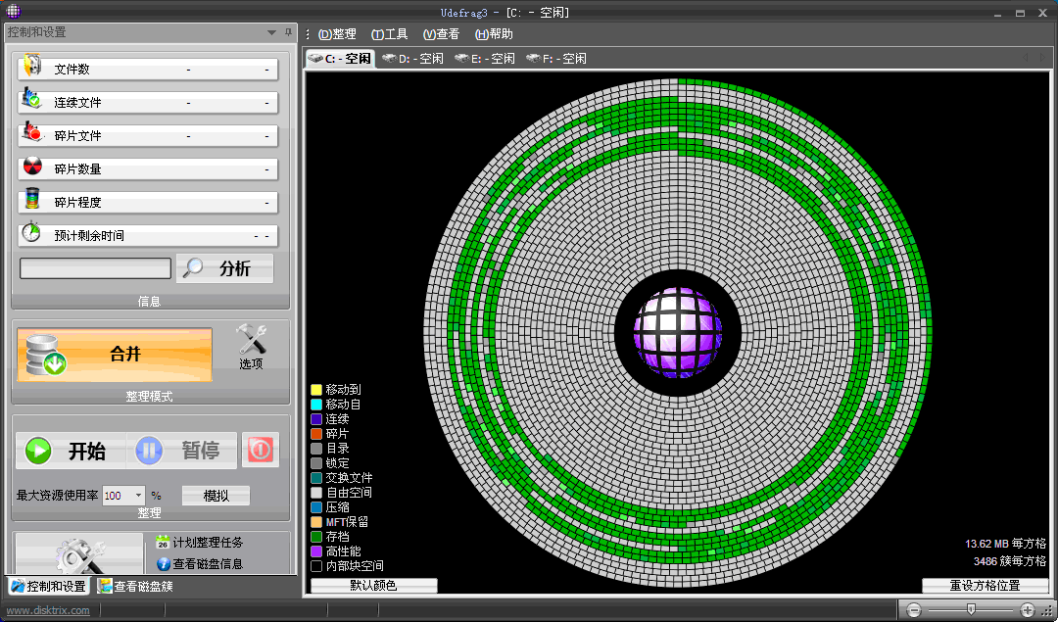Click the Default Colors (默认颜色) button
This screenshot has height=622, width=1058.
point(373,586)
